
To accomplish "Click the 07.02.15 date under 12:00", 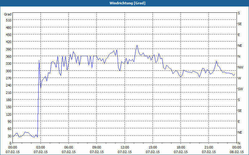I will tap(125, 152).
